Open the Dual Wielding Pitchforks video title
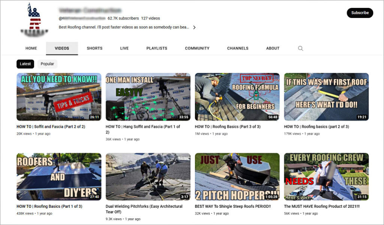This screenshot has width=384, height=225. [x=143, y=206]
